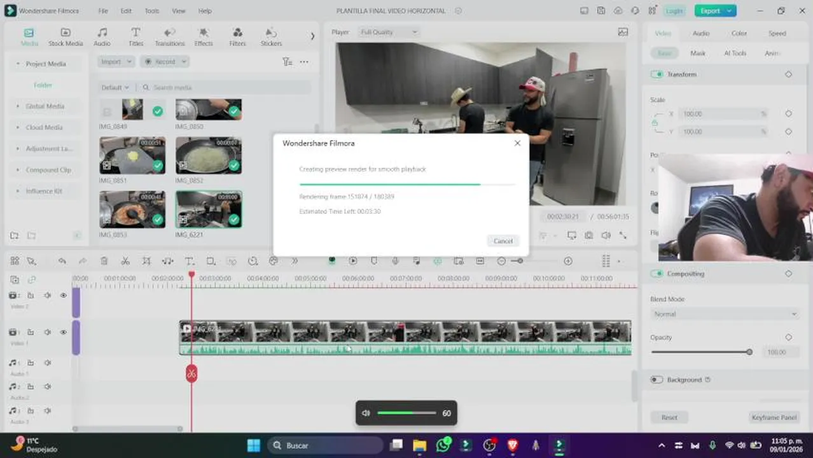Zoom out the timeline with minus icon
Viewport: 813px width, 458px height.
click(501, 261)
